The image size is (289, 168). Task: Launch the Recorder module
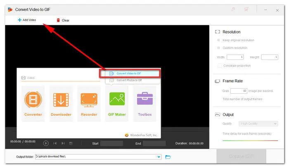(x=89, y=104)
